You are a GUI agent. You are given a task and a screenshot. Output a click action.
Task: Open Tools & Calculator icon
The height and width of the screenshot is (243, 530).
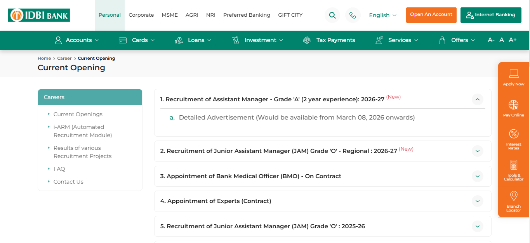513,165
